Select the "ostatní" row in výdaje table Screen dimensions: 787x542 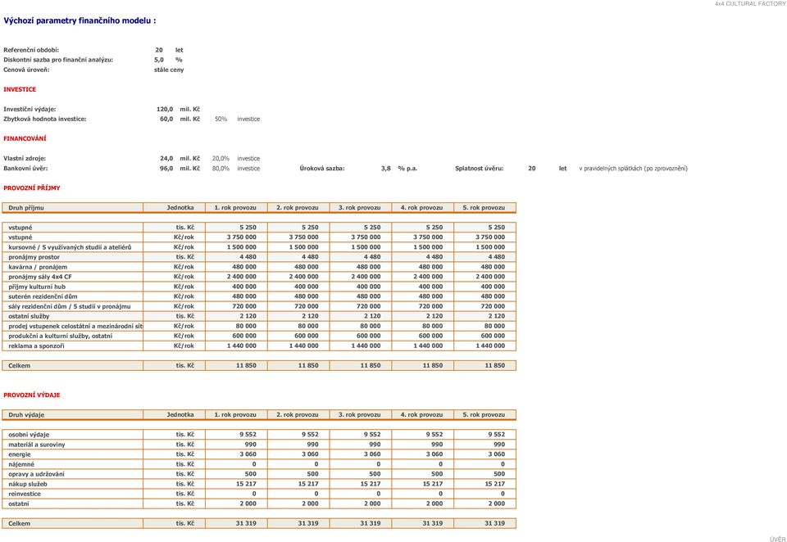pyautogui.click(x=19, y=504)
